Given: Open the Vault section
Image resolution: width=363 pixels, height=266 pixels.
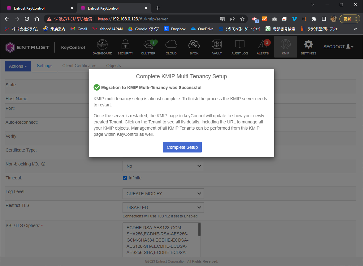Looking at the screenshot, I should (217, 47).
